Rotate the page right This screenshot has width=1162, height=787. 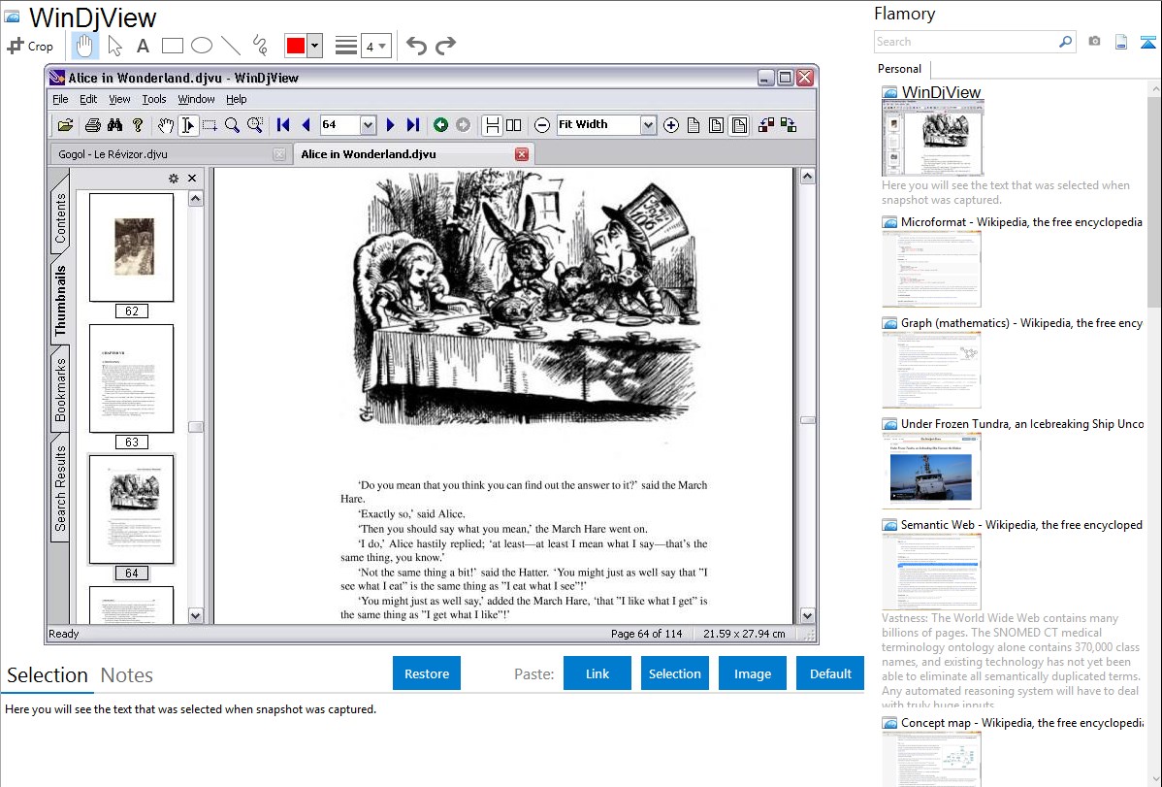(789, 124)
